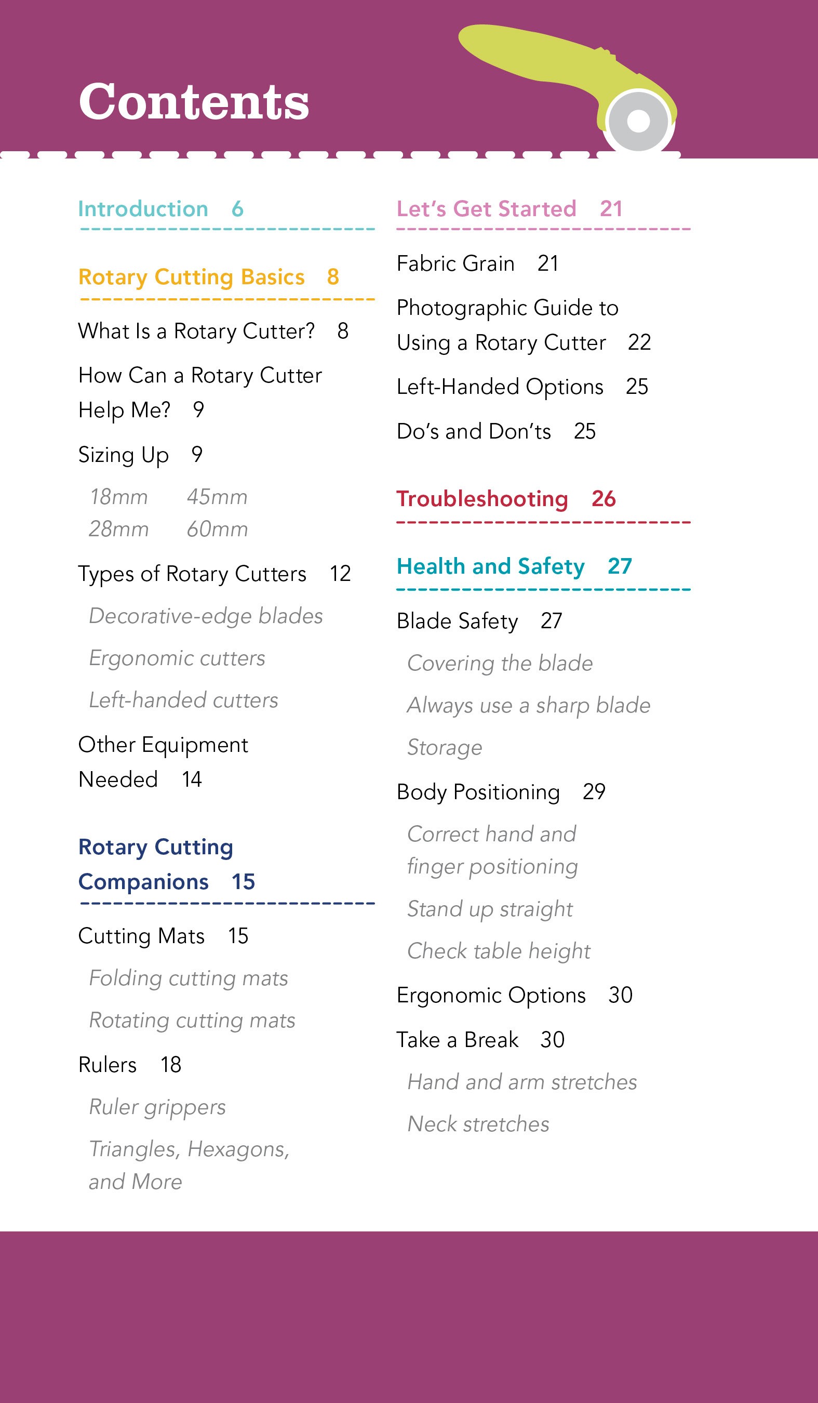This screenshot has width=818, height=1403.
Task: Select the Decorative-edge blades sub-entry
Action: click(206, 616)
